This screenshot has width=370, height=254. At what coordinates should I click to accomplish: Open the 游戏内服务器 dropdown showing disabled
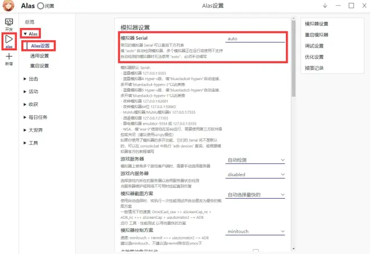tap(255, 175)
